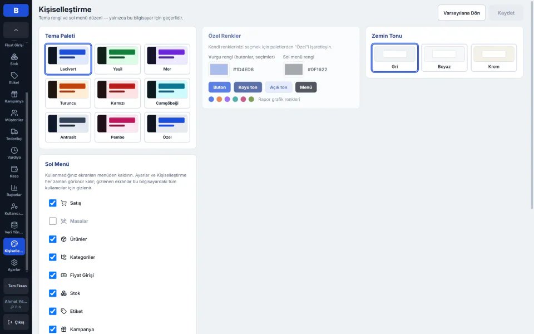The height and width of the screenshot is (334, 534).
Task: Go to Kampanya in the sidebar
Action: tap(14, 97)
